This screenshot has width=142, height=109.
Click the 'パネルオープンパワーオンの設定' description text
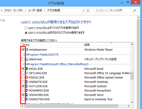tap(101, 59)
